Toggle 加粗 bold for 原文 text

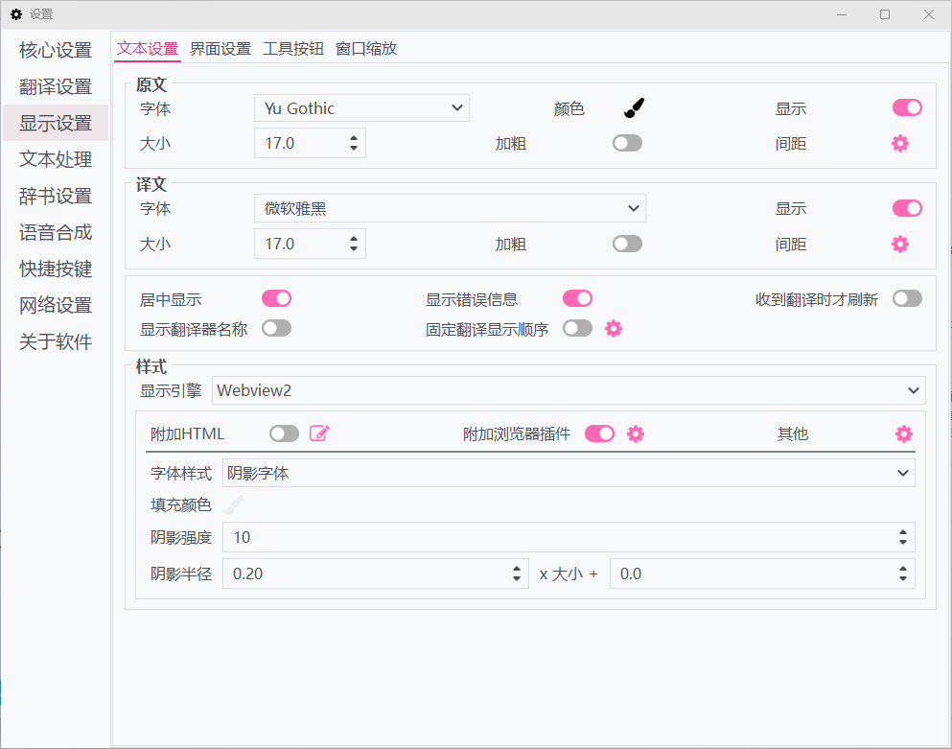[627, 142]
